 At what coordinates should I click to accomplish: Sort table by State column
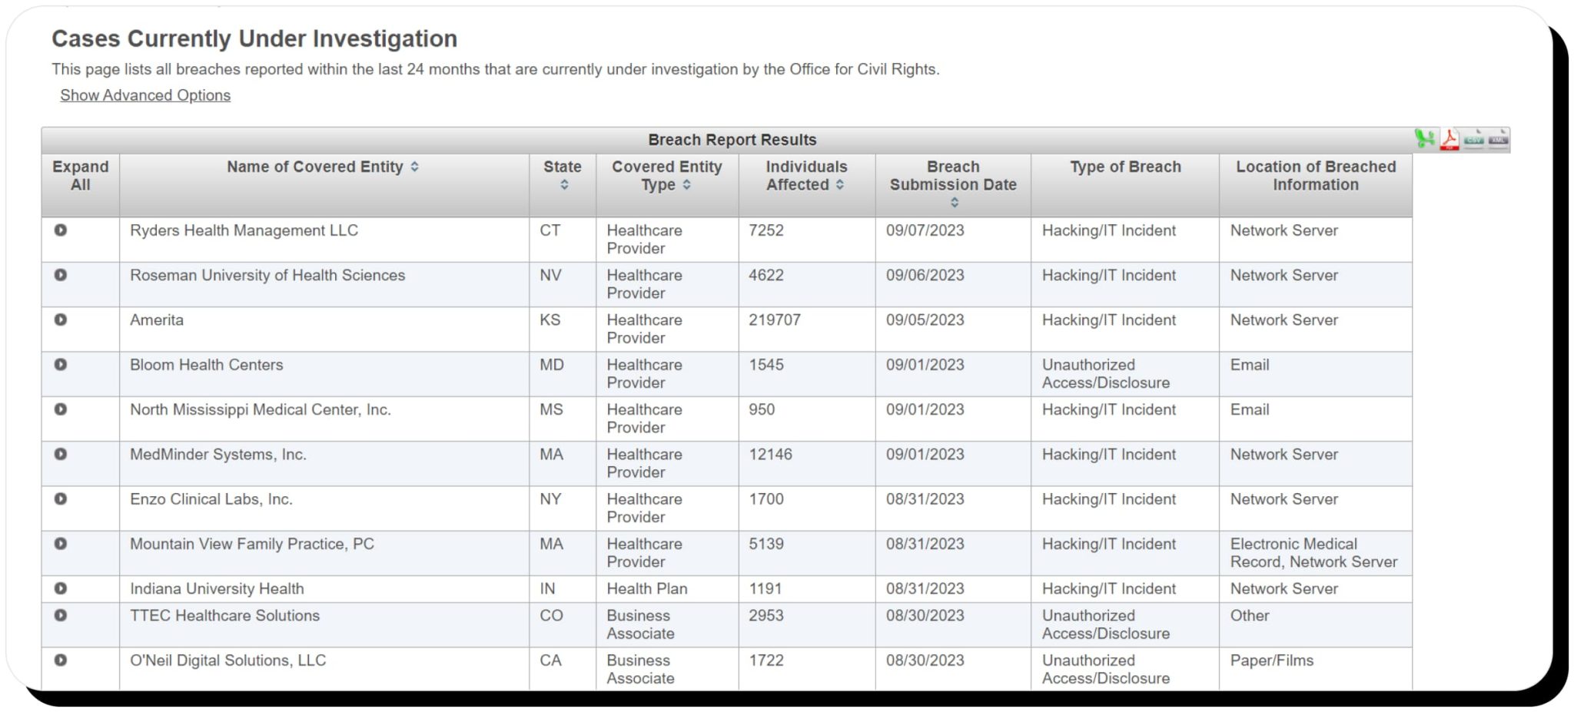564,185
